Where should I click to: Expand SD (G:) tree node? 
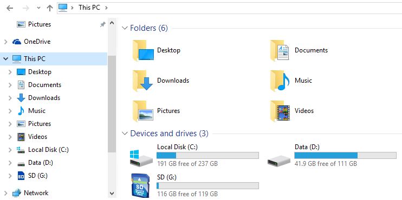pos(10,176)
